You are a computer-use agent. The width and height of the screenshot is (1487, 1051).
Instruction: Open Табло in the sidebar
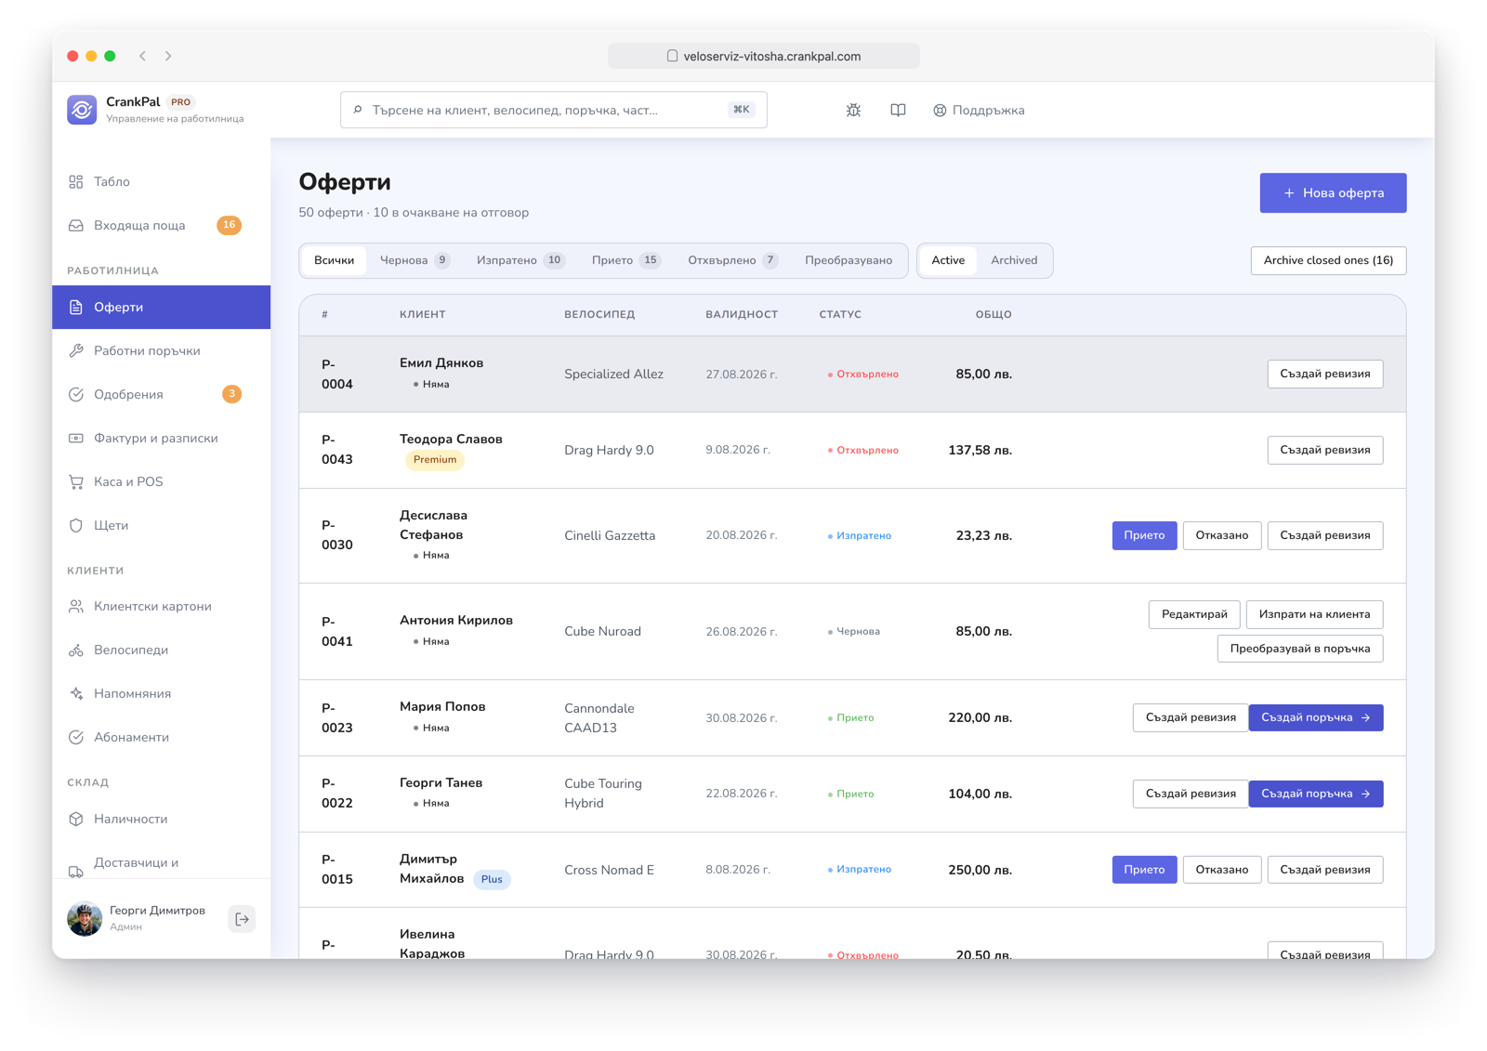click(162, 182)
